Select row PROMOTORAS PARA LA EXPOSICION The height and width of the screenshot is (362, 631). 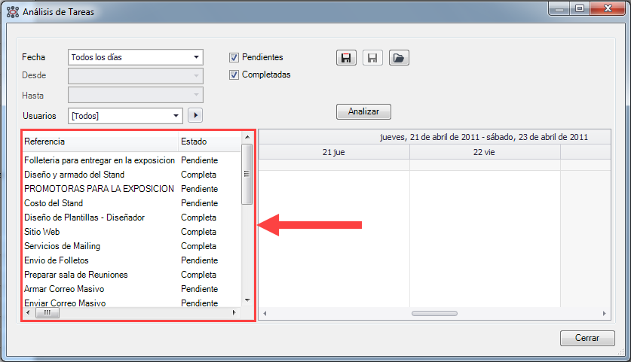[x=132, y=189]
